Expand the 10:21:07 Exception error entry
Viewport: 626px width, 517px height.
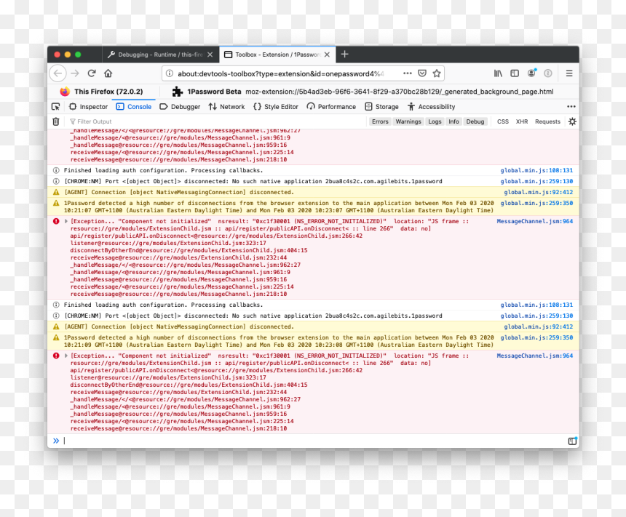[66, 221]
